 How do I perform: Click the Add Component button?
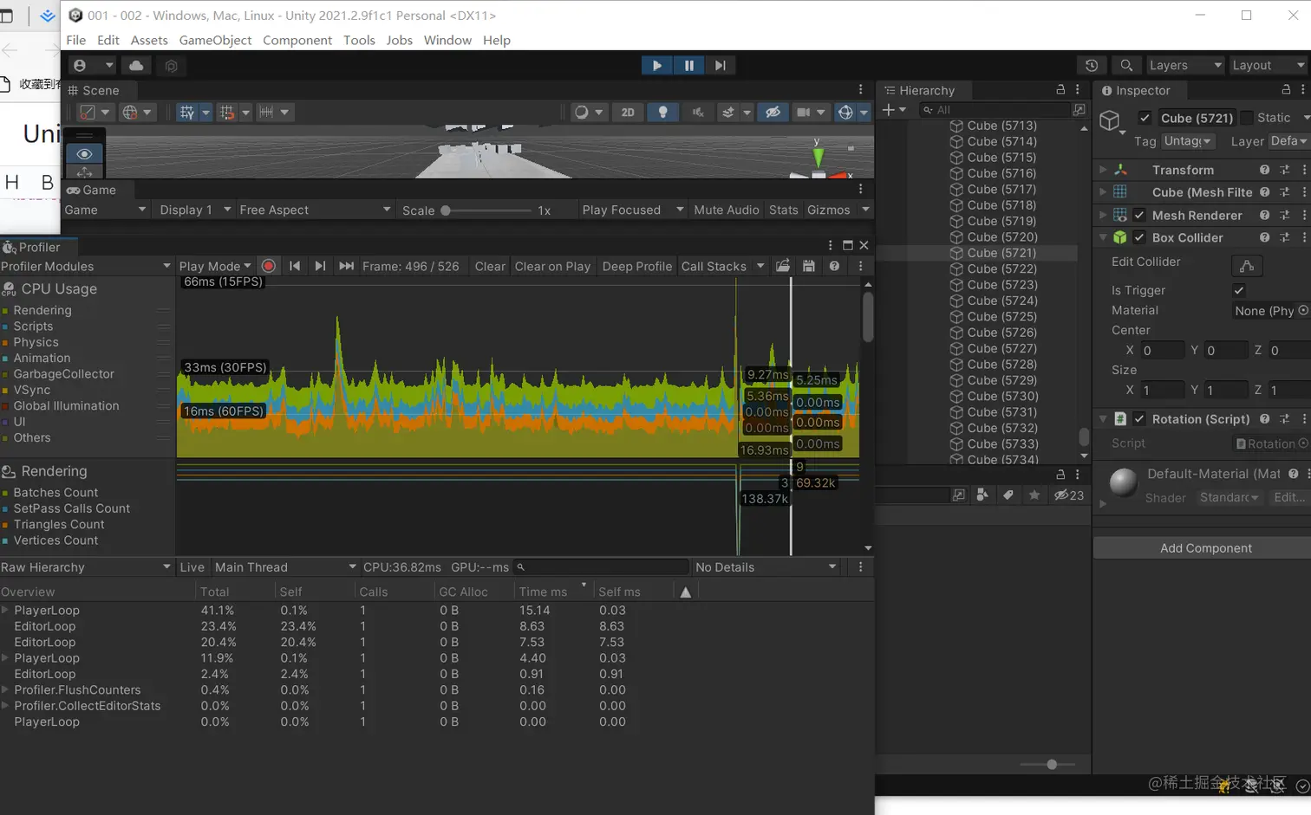[1205, 548]
